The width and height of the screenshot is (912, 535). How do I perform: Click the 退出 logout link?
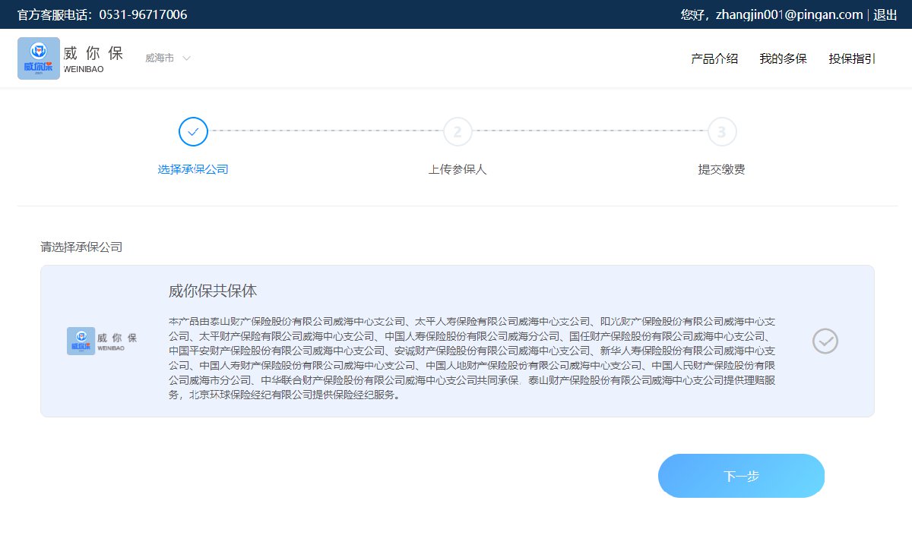click(885, 14)
